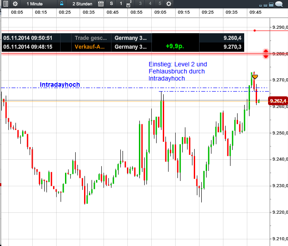Image resolution: width=288 pixels, height=246 pixels.
Task: Toggle the blue lock icon
Action: coord(62,4)
